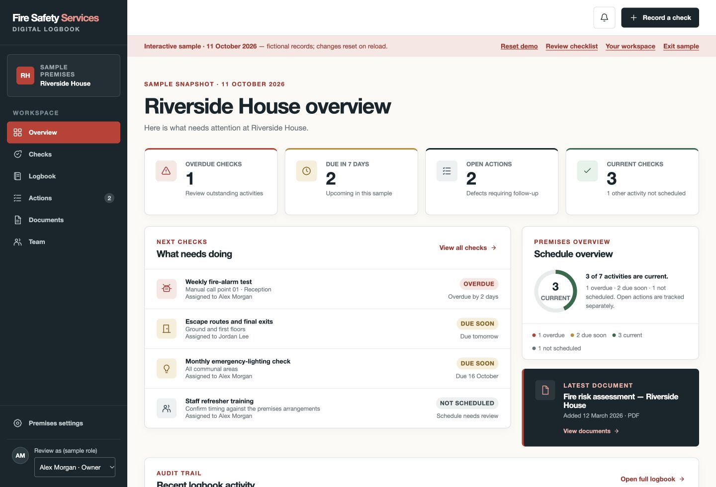Viewport: 716px width, 487px height.
Task: Open the Checks section
Action: click(64, 154)
